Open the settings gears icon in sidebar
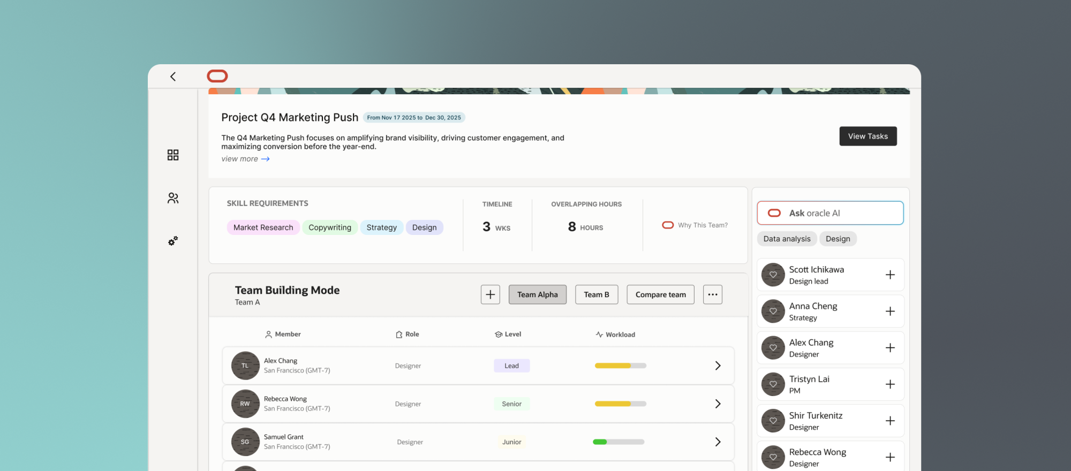Screen dimensions: 1071x471 coord(173,241)
